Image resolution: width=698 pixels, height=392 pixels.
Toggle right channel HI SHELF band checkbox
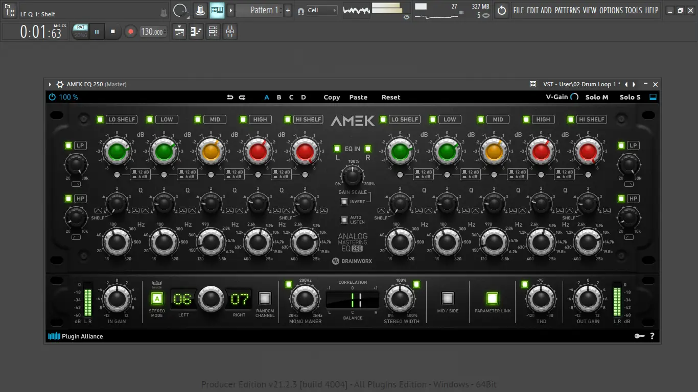pos(571,119)
